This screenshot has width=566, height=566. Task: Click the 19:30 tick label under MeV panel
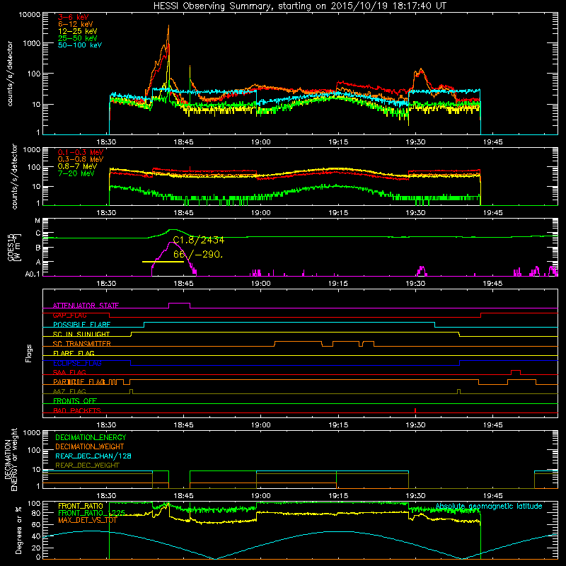pos(415,213)
